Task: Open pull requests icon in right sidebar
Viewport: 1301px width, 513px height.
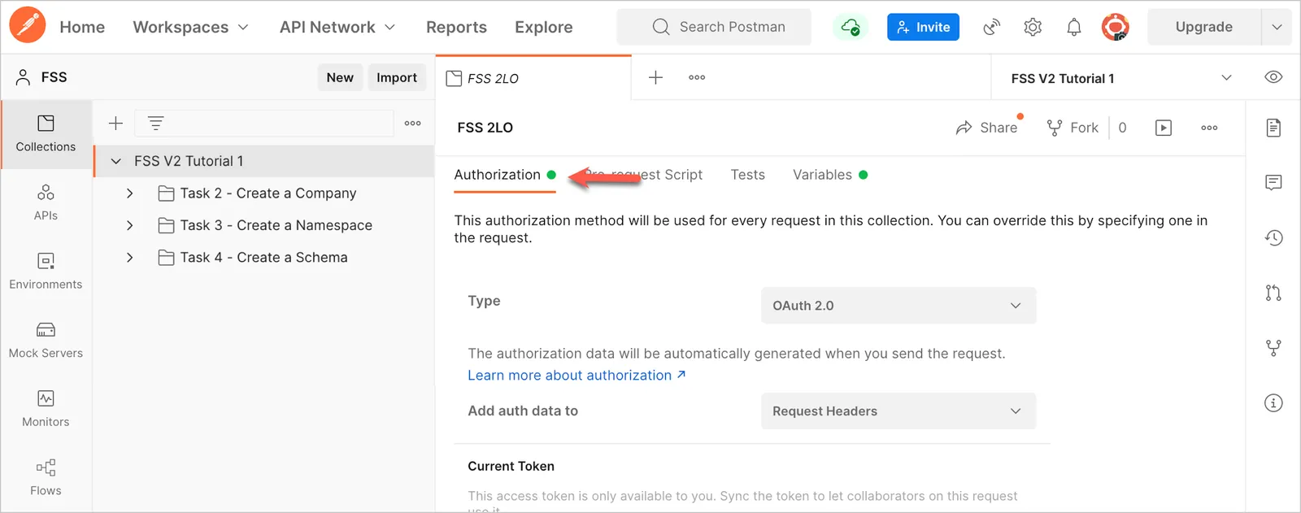Action: click(x=1273, y=293)
